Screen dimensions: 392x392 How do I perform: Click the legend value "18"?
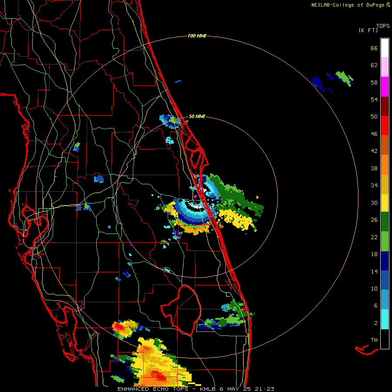[374, 254]
